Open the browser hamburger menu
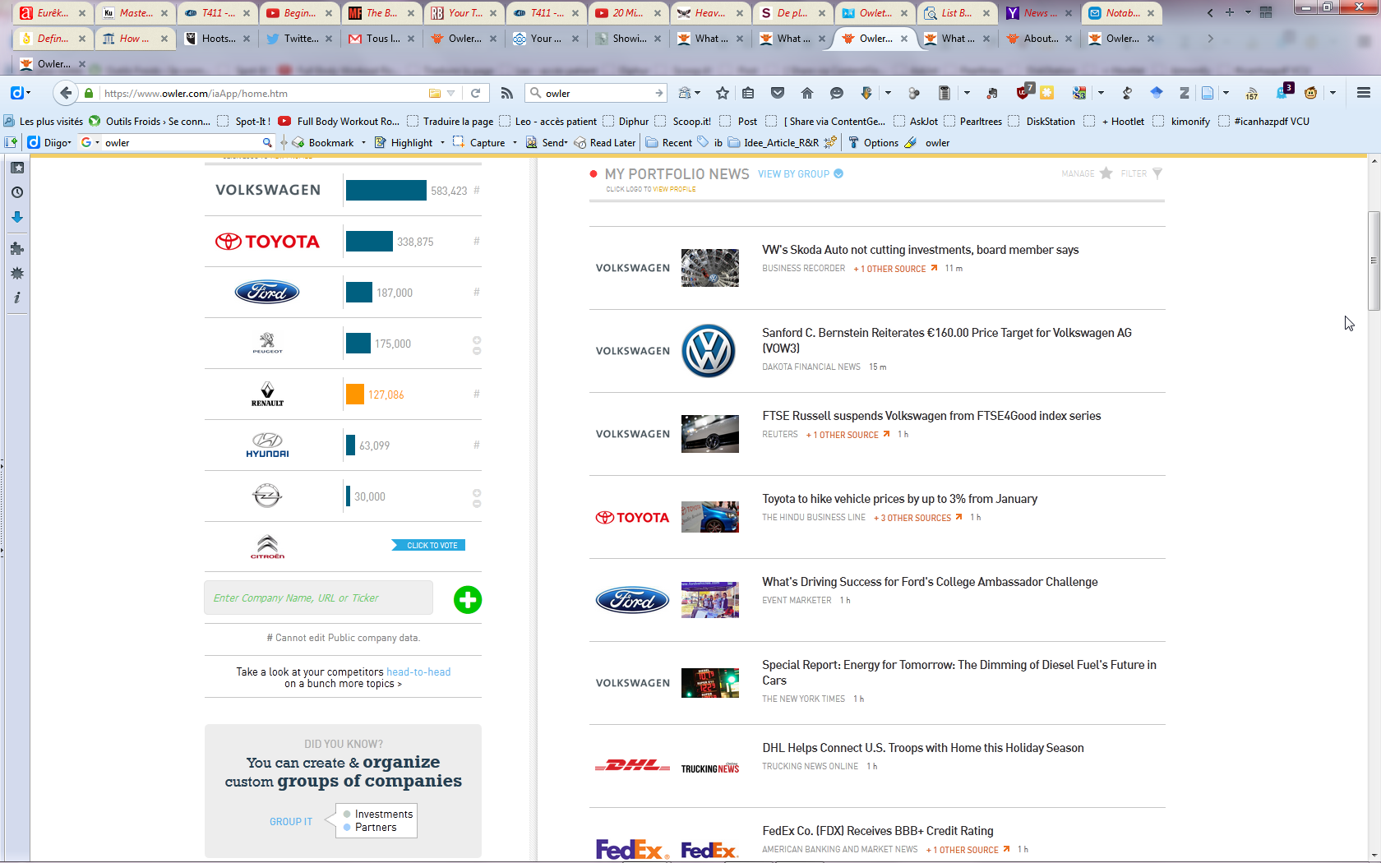The height and width of the screenshot is (863, 1381). coord(1364,93)
